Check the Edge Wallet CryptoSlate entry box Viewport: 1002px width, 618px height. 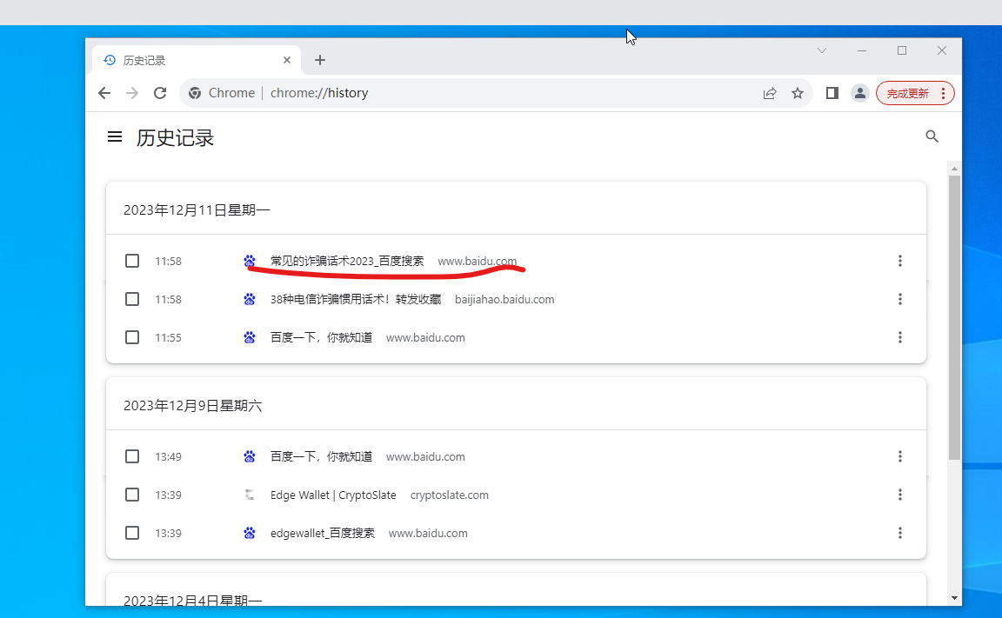click(x=132, y=495)
